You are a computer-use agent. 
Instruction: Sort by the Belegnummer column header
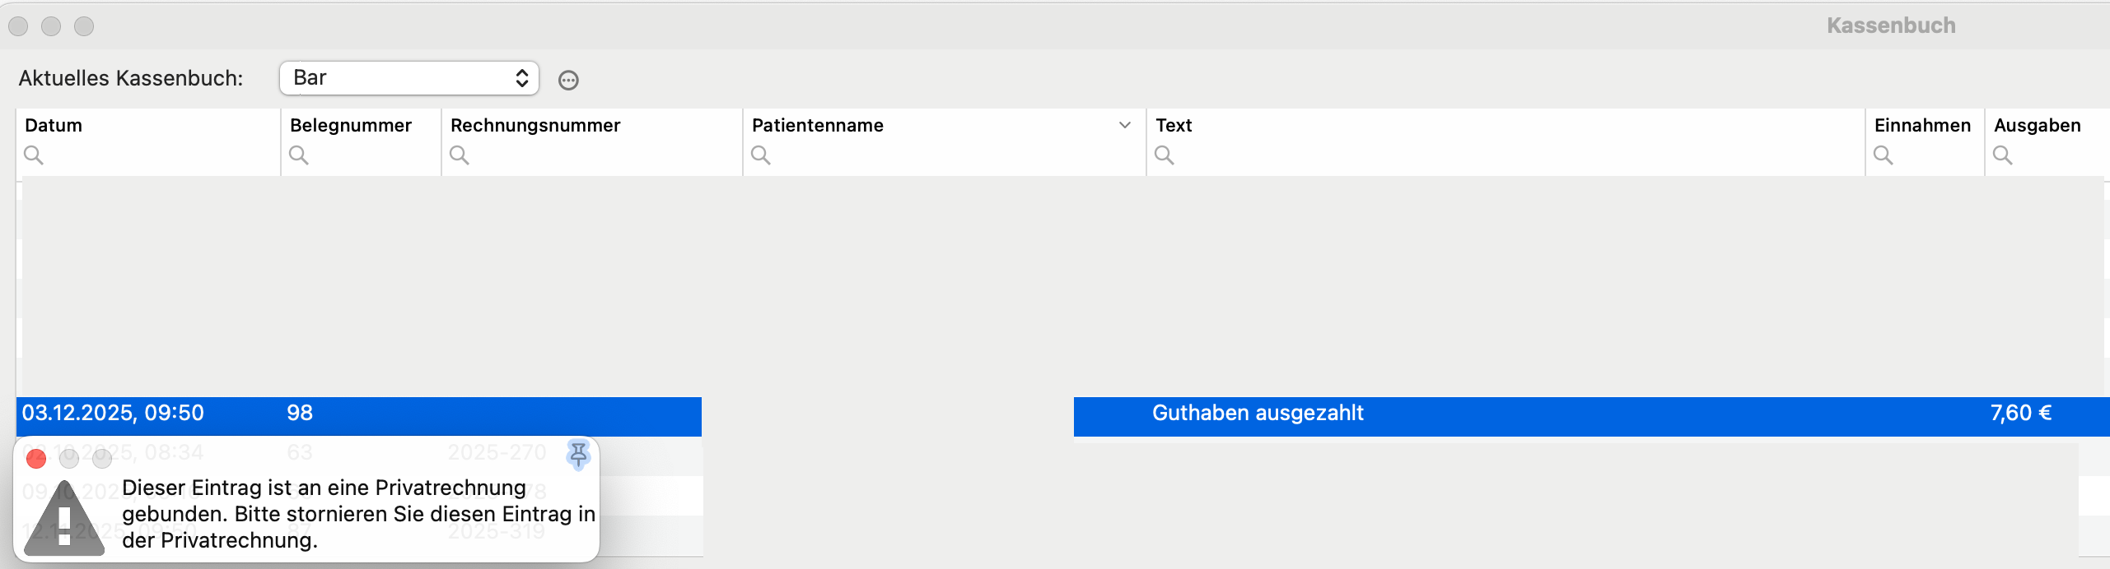[x=351, y=125]
